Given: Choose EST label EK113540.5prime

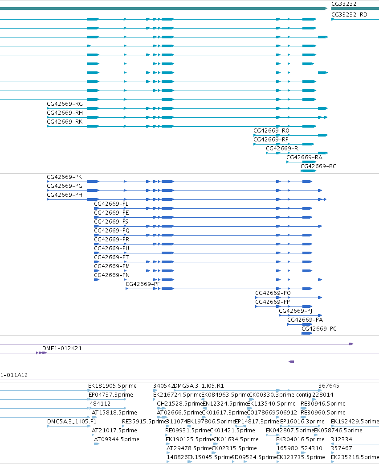Looking at the screenshot, I should click(271, 404).
